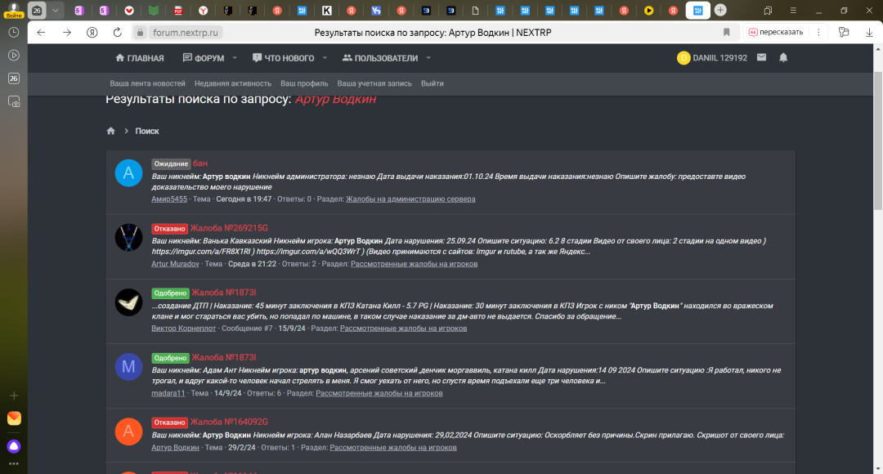Expand the tab group dropdown arrow
This screenshot has width=883, height=474.
click(56, 10)
